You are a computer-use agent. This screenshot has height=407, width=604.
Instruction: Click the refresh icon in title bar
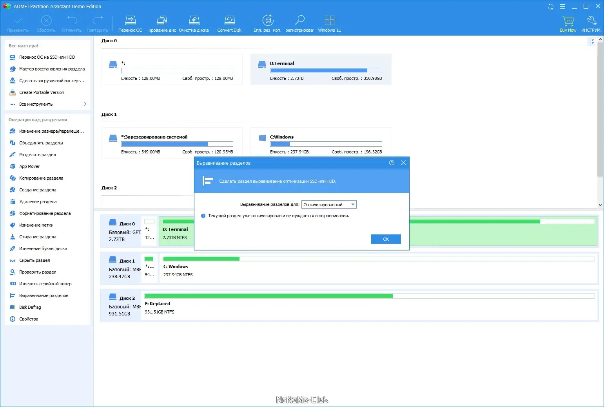pyautogui.click(x=551, y=6)
